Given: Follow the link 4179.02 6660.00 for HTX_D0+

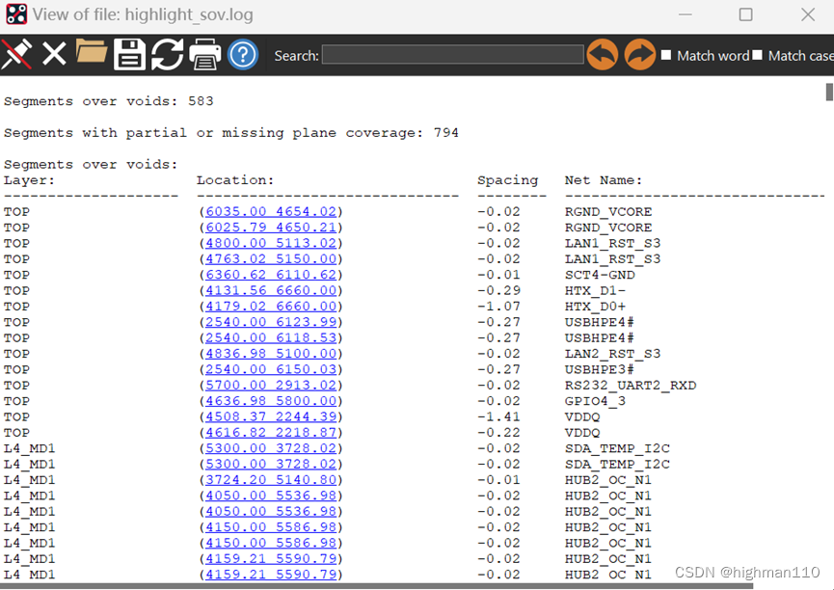Looking at the screenshot, I should (x=270, y=307).
